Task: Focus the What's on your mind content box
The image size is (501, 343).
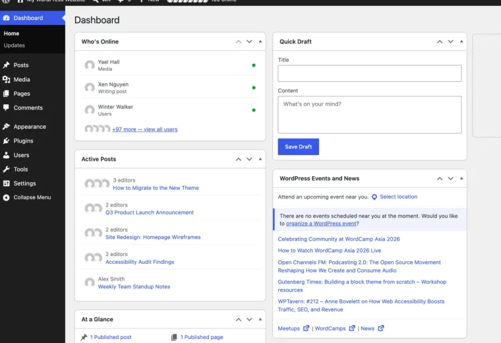Action: tap(370, 115)
